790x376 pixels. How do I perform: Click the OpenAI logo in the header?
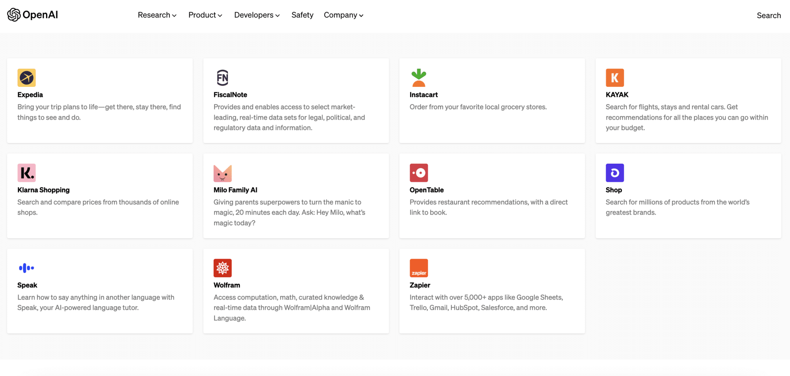point(32,15)
